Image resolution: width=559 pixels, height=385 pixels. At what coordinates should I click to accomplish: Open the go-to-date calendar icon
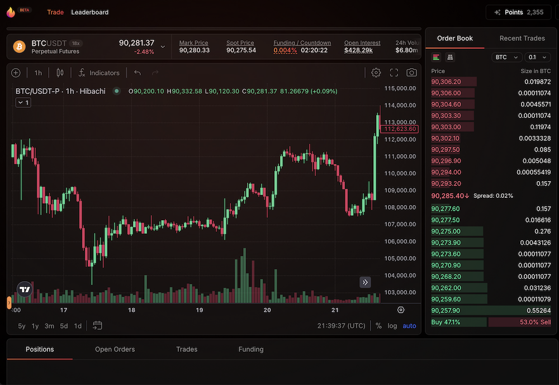click(98, 326)
